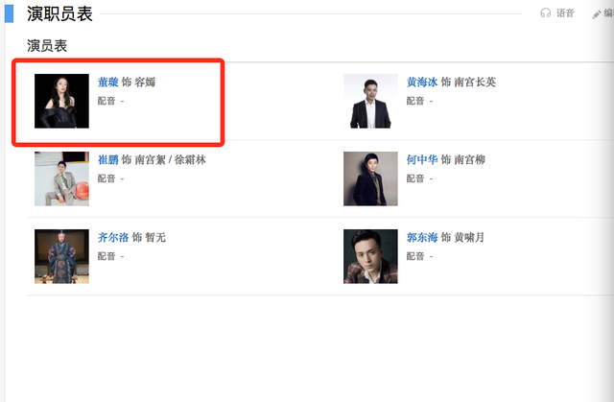Click 崔鹏's portrait photo

(61, 178)
